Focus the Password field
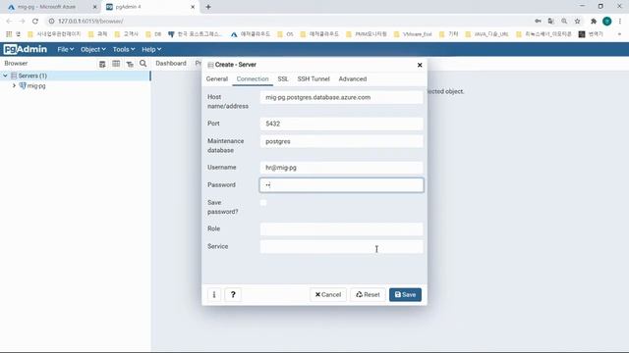Image resolution: width=629 pixels, height=353 pixels. (341, 185)
